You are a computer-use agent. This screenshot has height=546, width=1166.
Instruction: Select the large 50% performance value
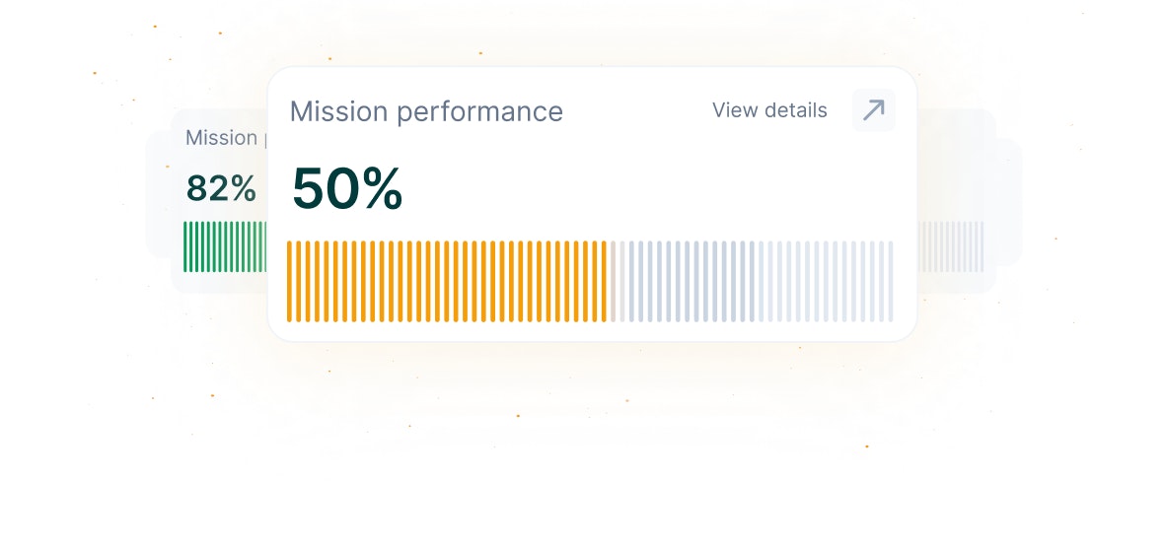click(347, 189)
